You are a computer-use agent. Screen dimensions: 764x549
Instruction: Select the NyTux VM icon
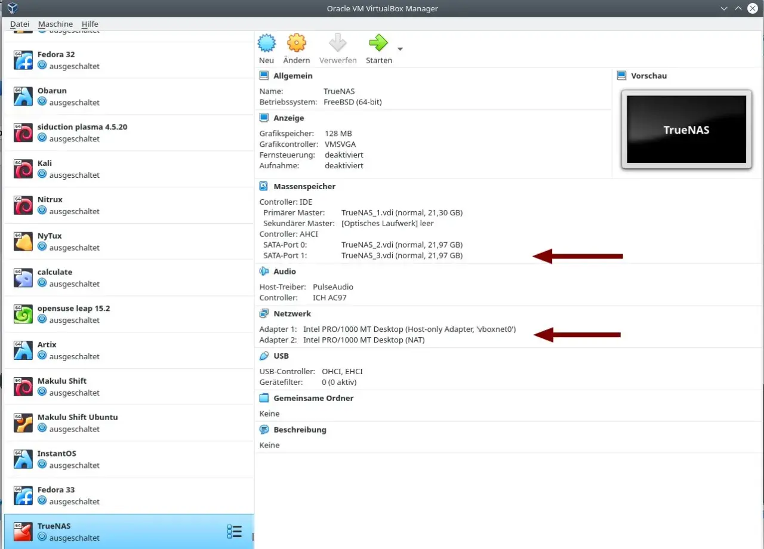(x=23, y=242)
